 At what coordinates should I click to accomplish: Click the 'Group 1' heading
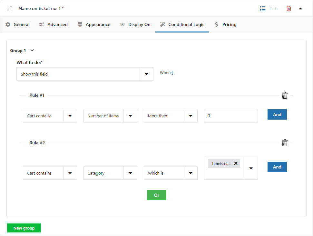18,50
